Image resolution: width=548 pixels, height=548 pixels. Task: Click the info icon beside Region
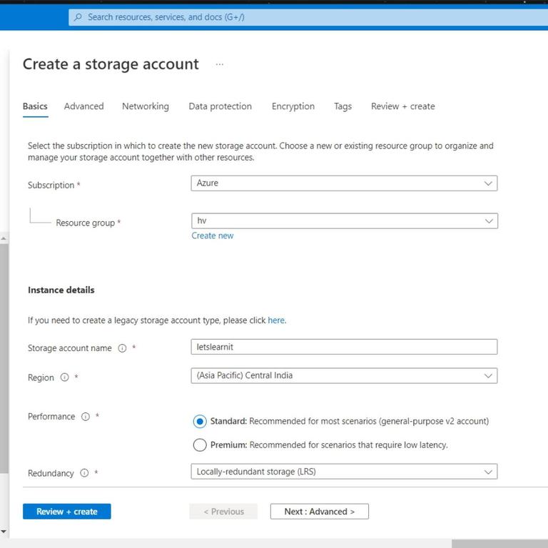coord(65,377)
